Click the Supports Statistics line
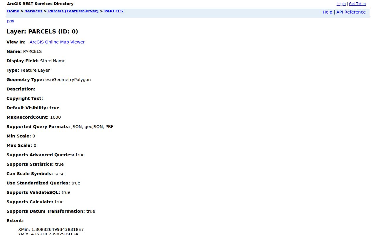Image resolution: width=376 pixels, height=235 pixels. coord(35,164)
